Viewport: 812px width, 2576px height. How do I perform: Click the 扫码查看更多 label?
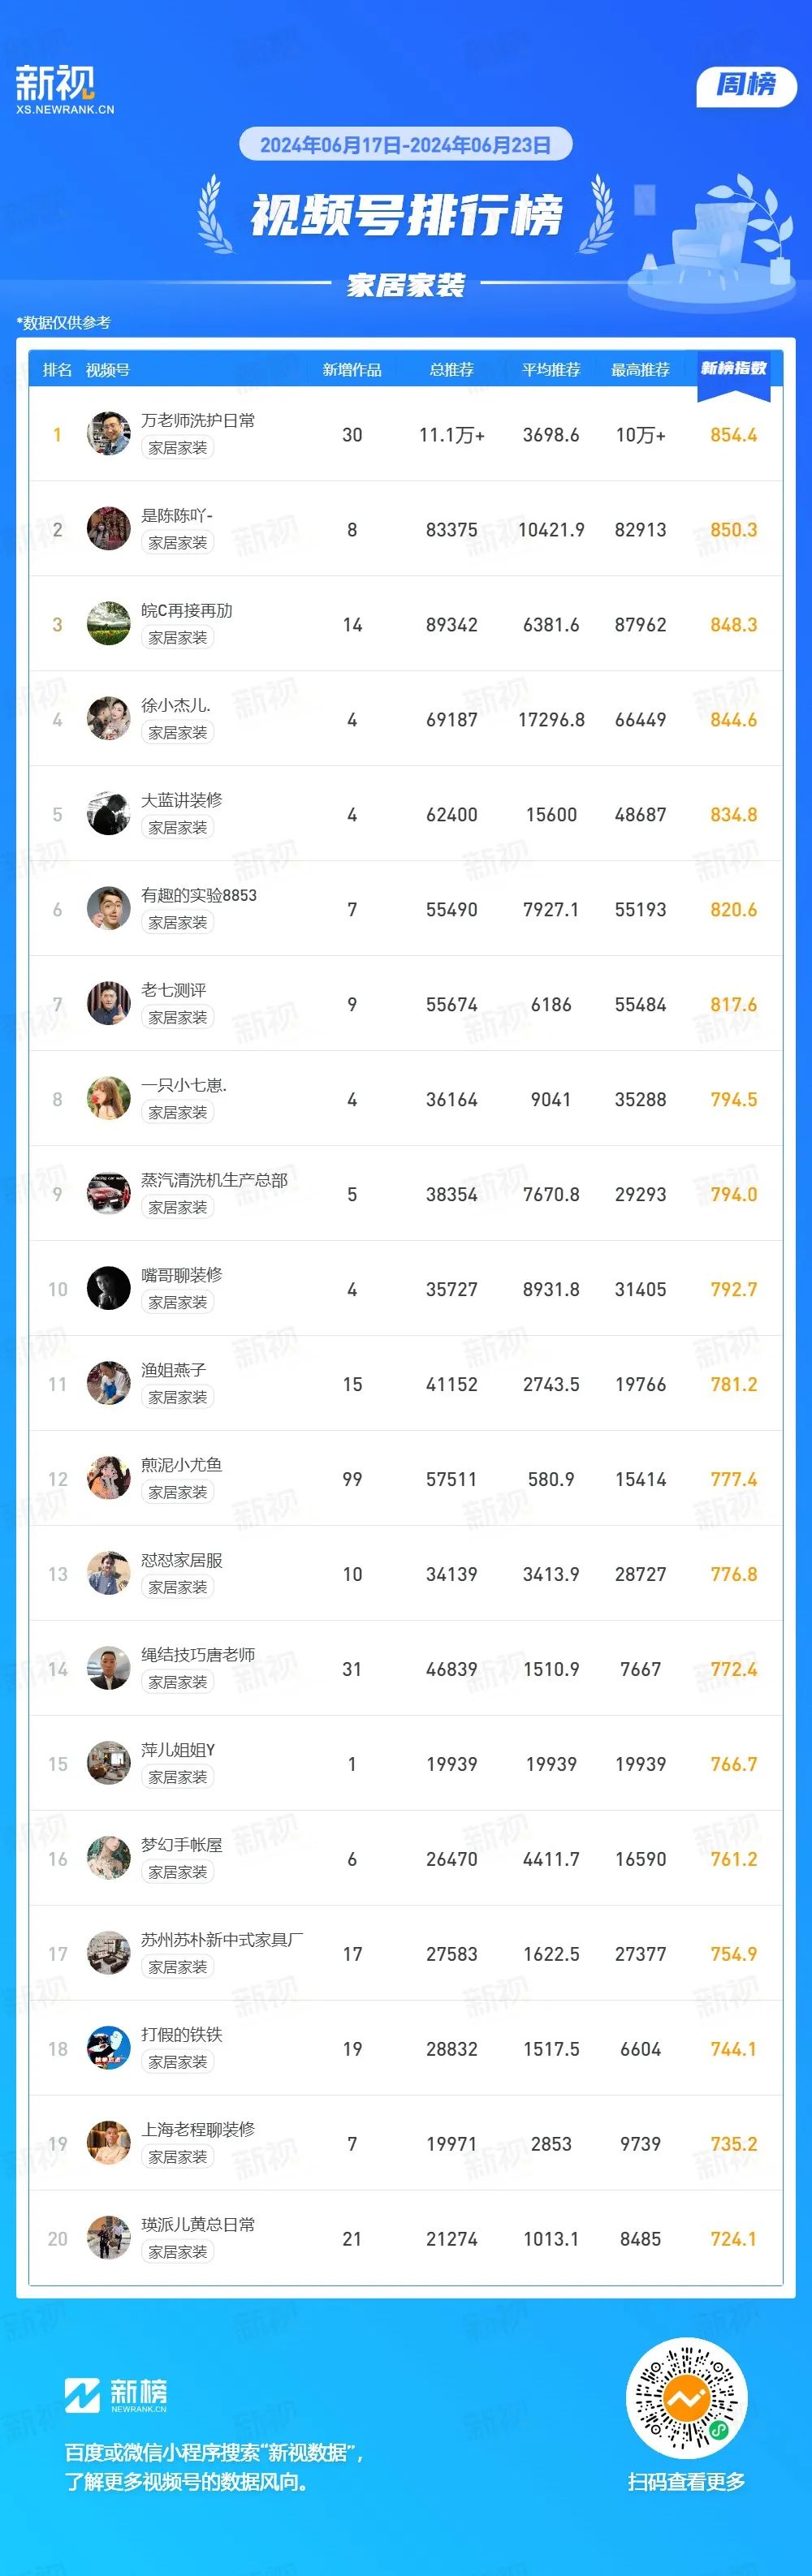(686, 2482)
